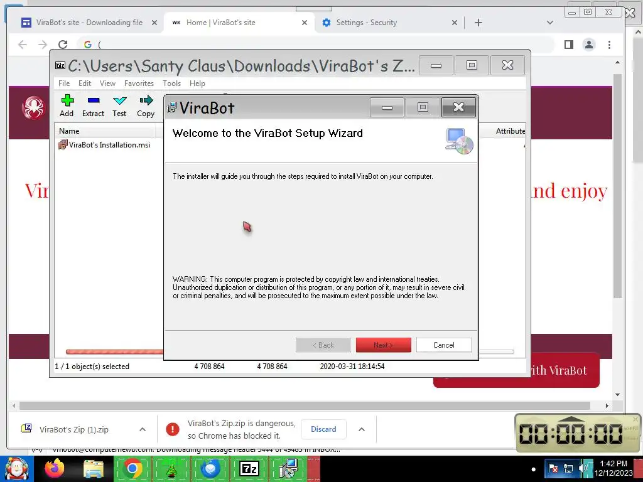Click the red dangerous download warning icon
Screen dimensions: 643x482
(x=173, y=429)
